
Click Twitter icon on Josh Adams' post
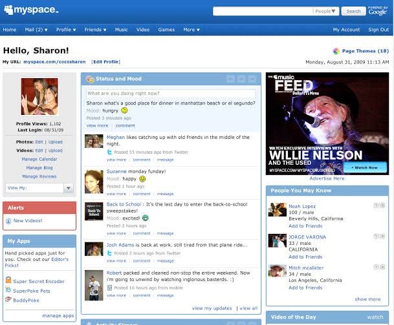click(109, 253)
